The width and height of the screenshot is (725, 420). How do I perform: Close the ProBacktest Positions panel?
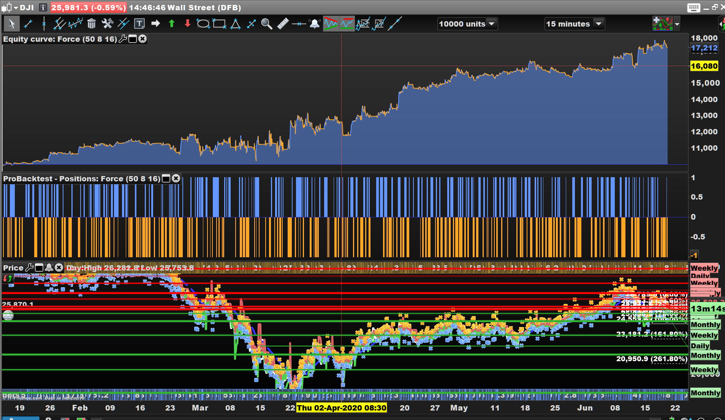coord(176,178)
